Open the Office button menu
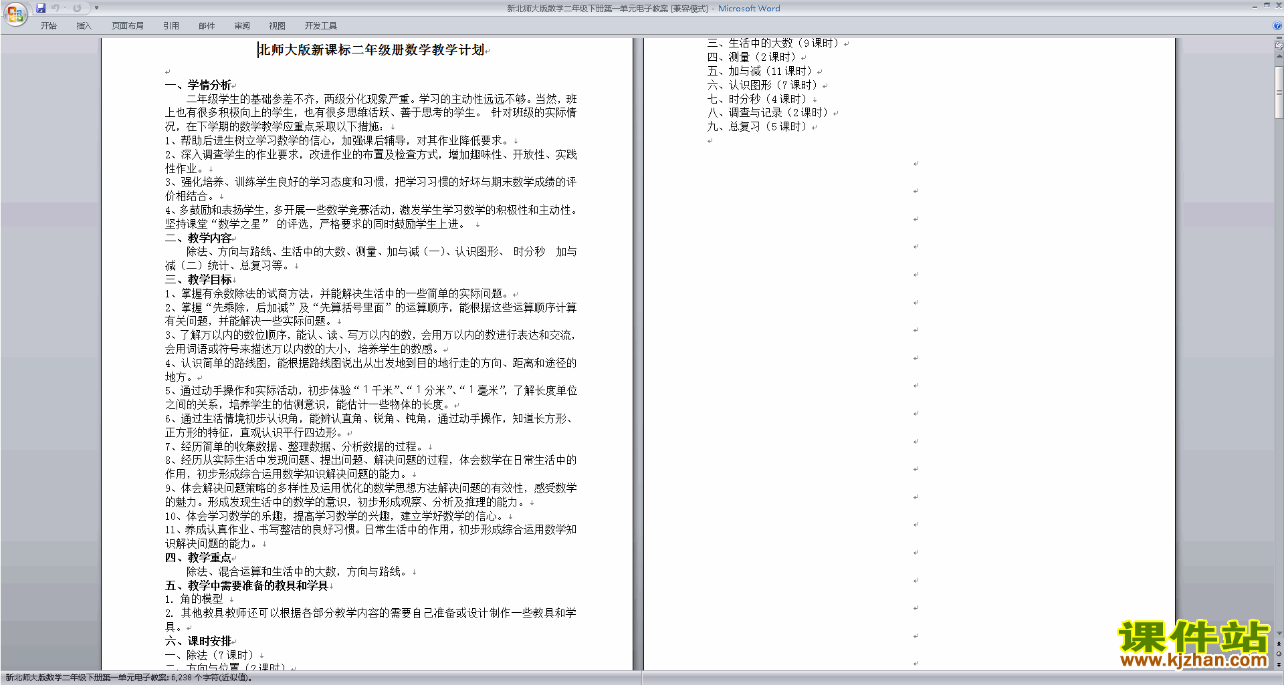Image resolution: width=1284 pixels, height=685 pixels. click(15, 14)
